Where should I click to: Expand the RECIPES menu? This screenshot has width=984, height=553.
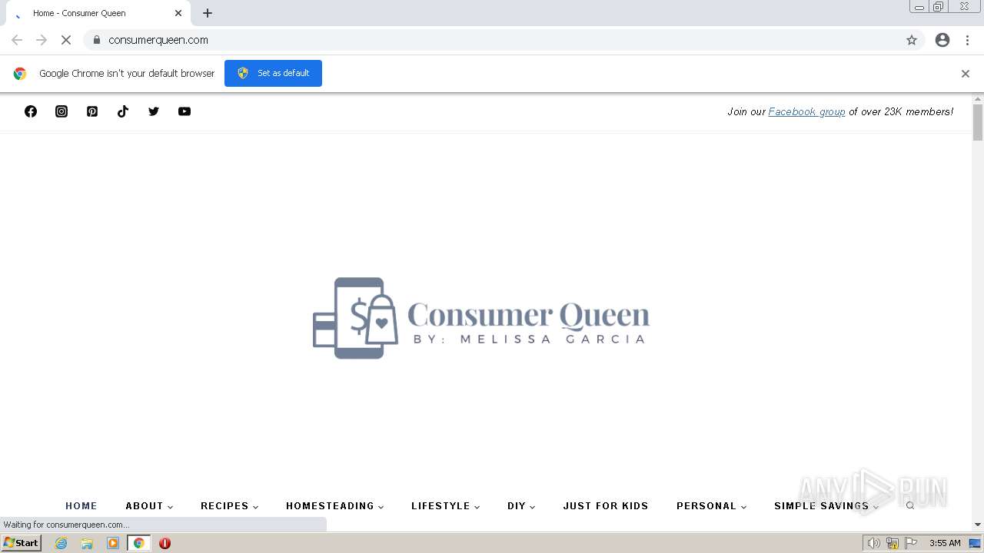[x=229, y=505]
